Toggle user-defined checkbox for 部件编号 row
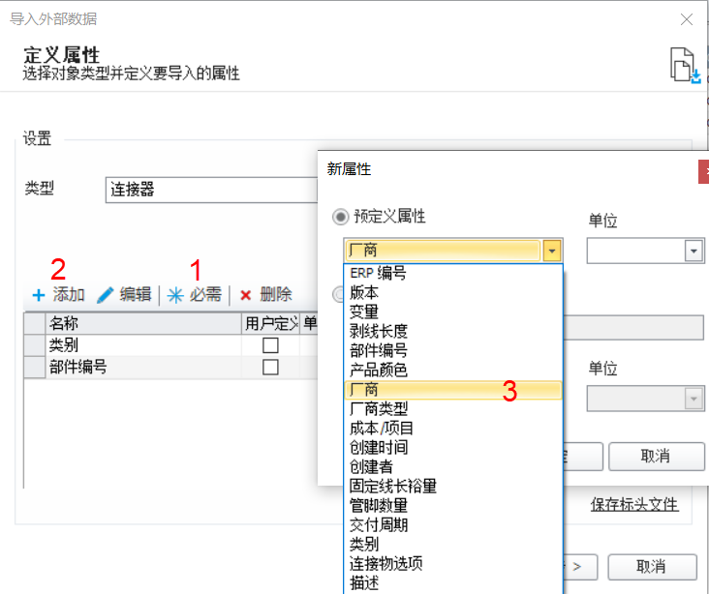 (270, 368)
